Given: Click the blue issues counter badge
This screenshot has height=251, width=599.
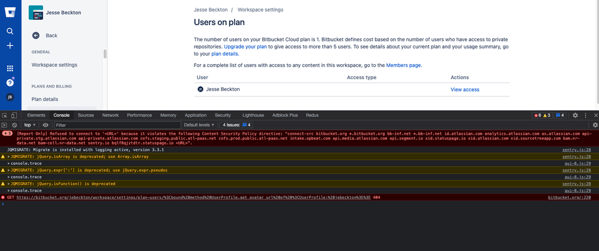Looking at the screenshot, I should coord(559,115).
